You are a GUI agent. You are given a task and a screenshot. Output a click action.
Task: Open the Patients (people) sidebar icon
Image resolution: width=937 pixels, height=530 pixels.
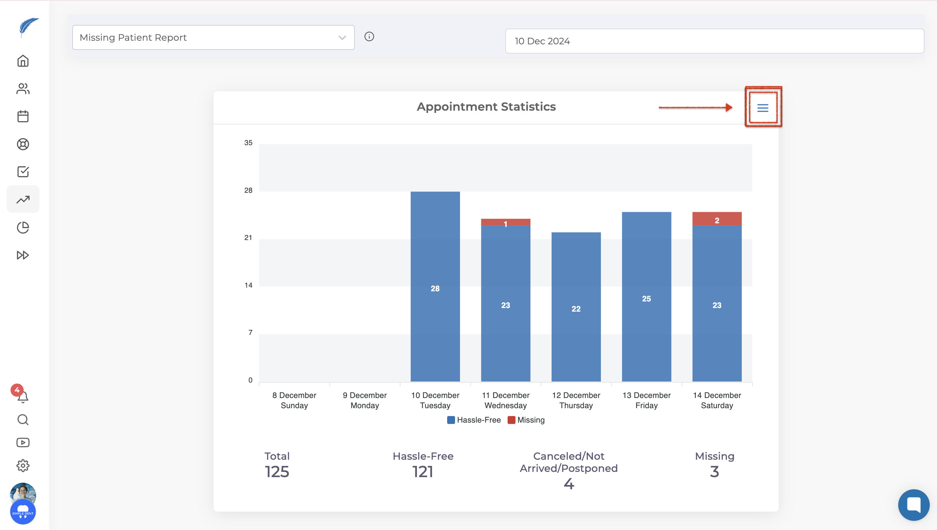23,89
